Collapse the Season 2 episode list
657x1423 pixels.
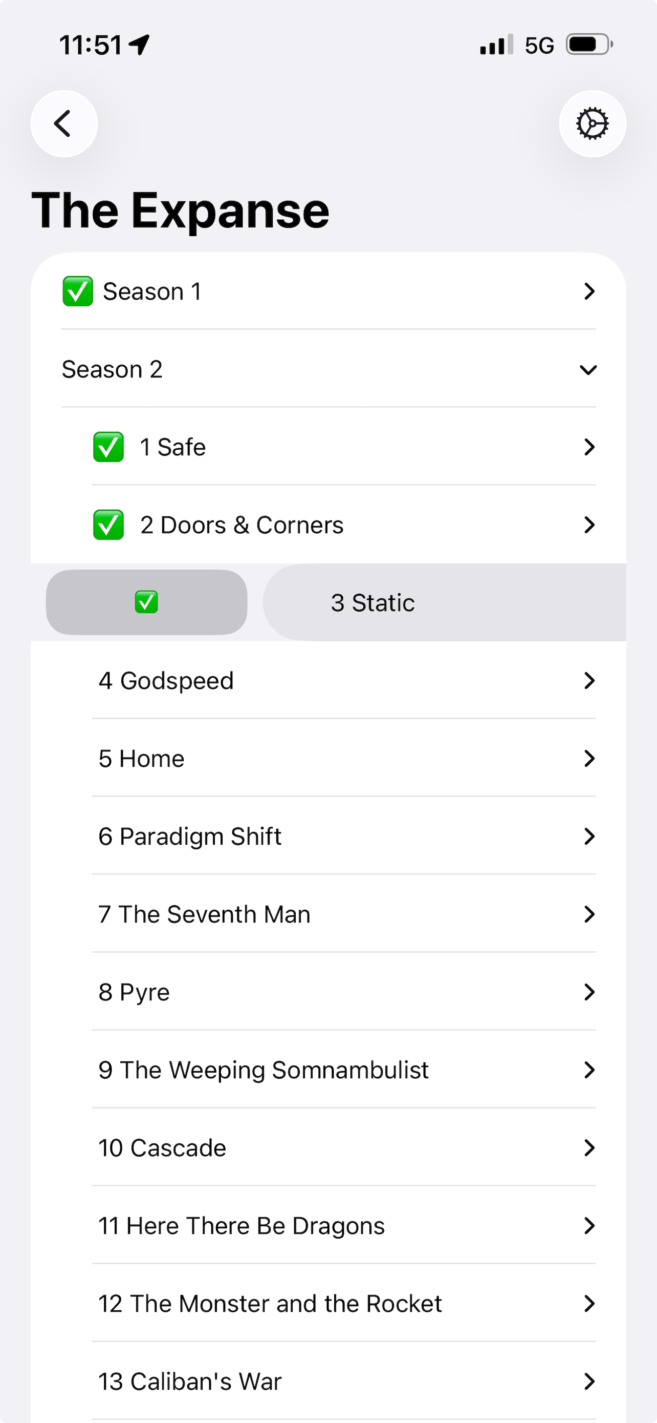[588, 369]
